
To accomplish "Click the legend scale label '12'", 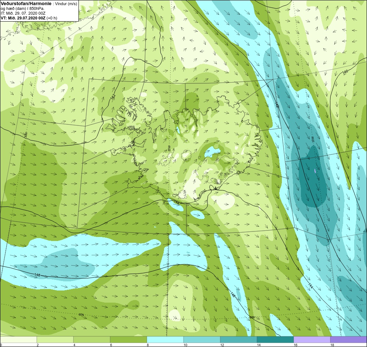I will pos(222,345).
